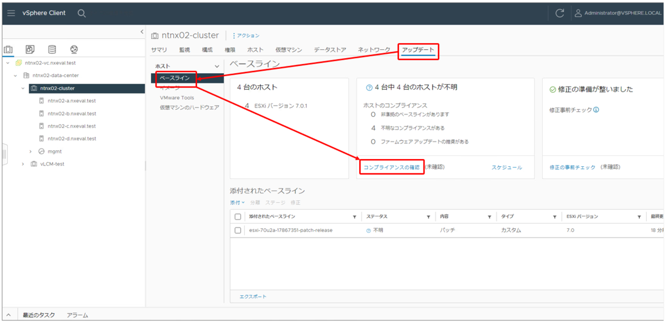Open the recent tasks tab at bottom

39,315
